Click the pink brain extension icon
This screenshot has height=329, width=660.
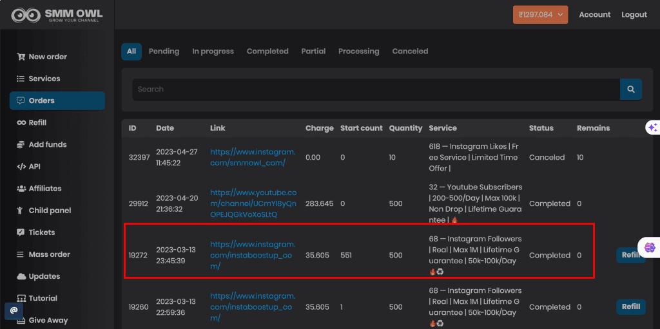coord(650,247)
